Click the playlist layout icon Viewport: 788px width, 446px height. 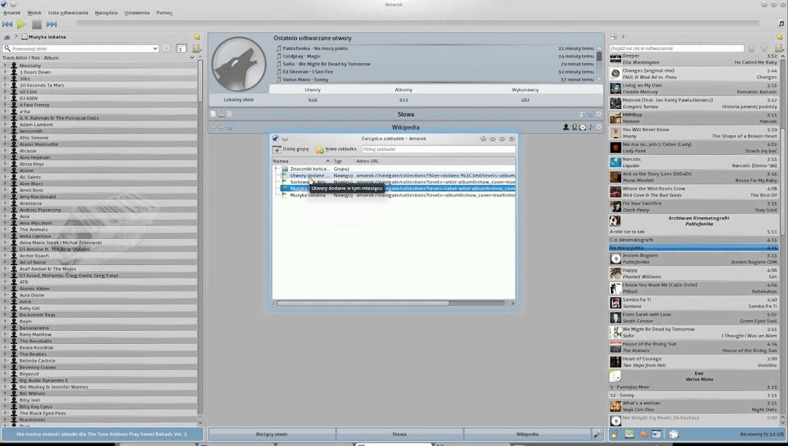point(614,37)
